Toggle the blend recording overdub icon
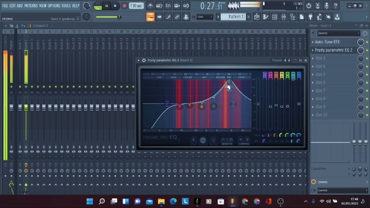This screenshot has width=370, height=208. pos(177,6)
